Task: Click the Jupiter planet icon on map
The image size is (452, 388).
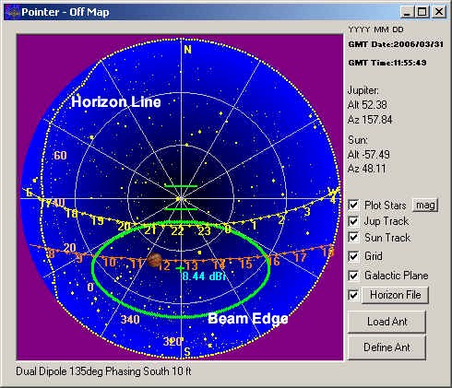Action: pyautogui.click(x=154, y=260)
